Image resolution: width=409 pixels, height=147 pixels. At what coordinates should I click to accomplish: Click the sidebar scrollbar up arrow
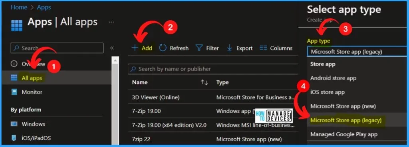[x=115, y=60]
